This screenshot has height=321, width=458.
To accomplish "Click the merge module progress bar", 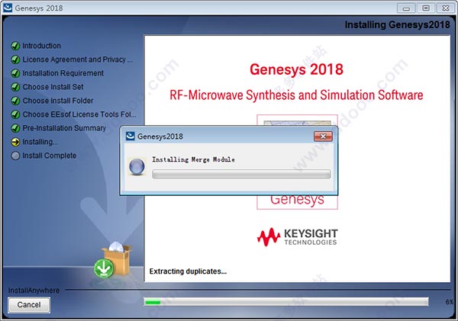I will (241, 174).
